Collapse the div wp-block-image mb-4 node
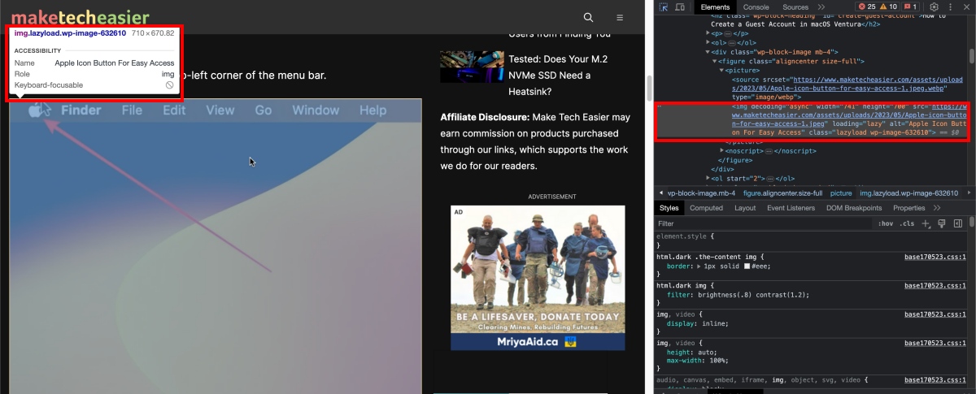Screen dimensions: 976x394 pyautogui.click(x=708, y=52)
